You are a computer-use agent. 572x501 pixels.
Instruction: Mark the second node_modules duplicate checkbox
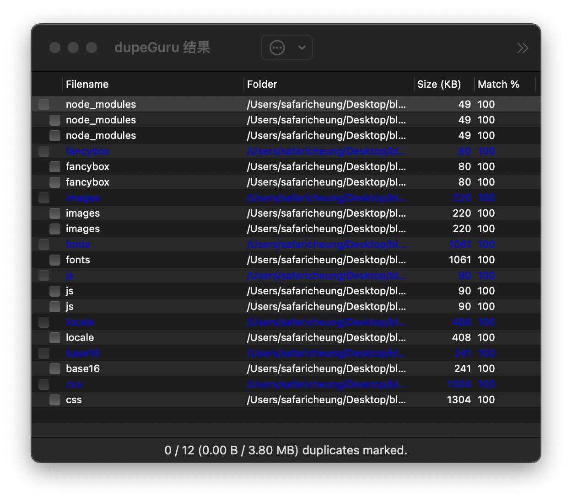(x=54, y=120)
